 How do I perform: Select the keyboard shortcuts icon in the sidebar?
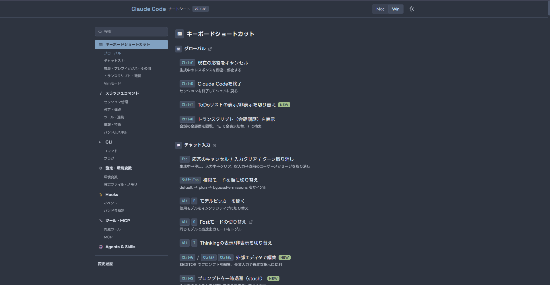(x=100, y=44)
